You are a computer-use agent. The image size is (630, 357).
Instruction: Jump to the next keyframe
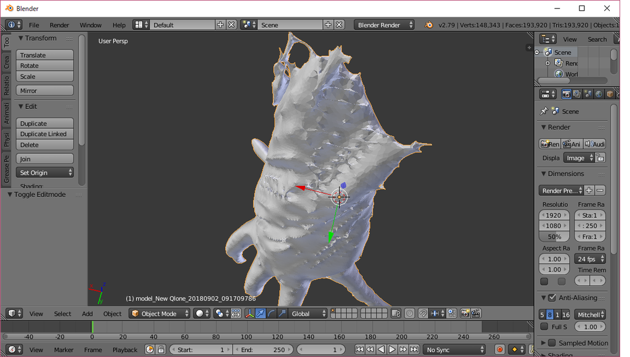coord(403,350)
